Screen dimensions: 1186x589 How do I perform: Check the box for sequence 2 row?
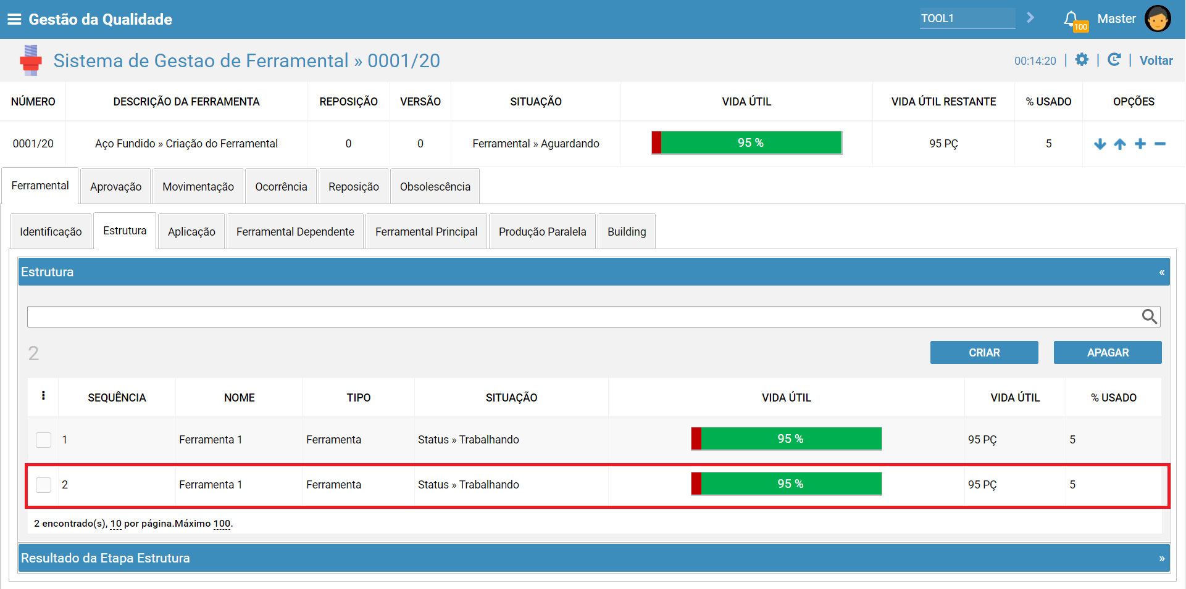(43, 485)
